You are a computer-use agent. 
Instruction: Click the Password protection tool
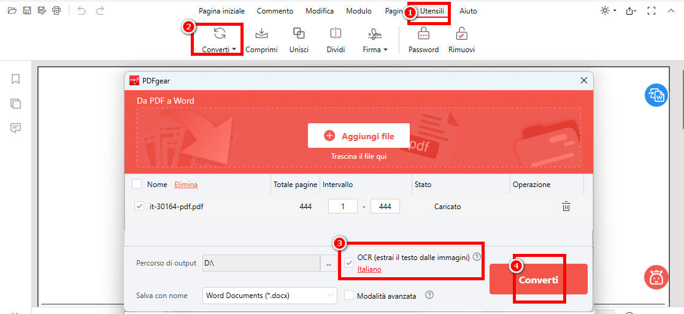coord(423,40)
